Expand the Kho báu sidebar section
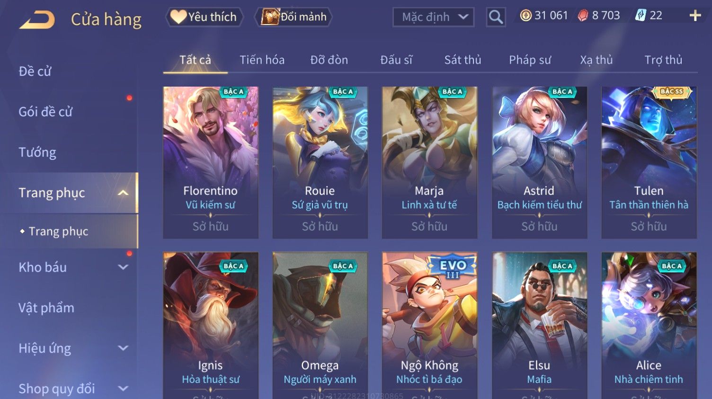 pyautogui.click(x=123, y=267)
